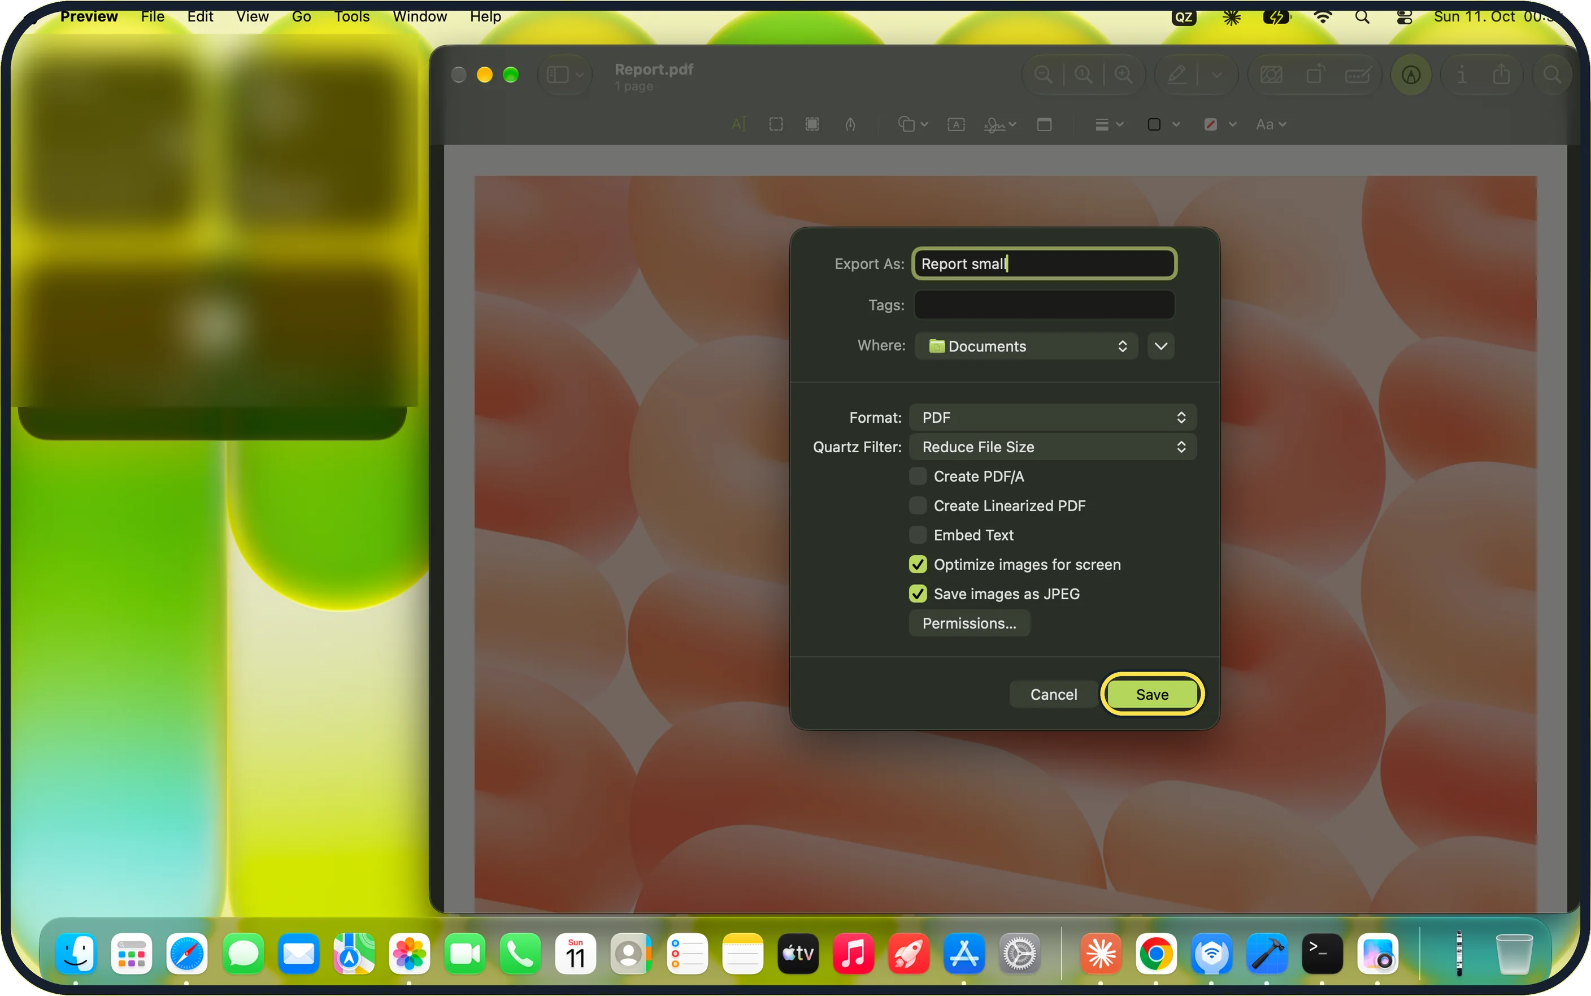Enable the Embed Text checkbox
1591x996 pixels.
pos(918,534)
